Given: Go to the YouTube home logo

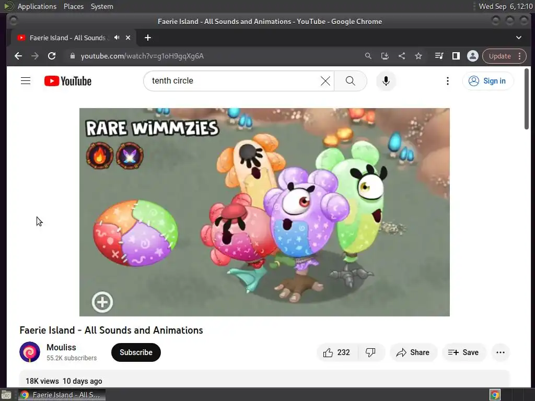Looking at the screenshot, I should click(x=68, y=81).
